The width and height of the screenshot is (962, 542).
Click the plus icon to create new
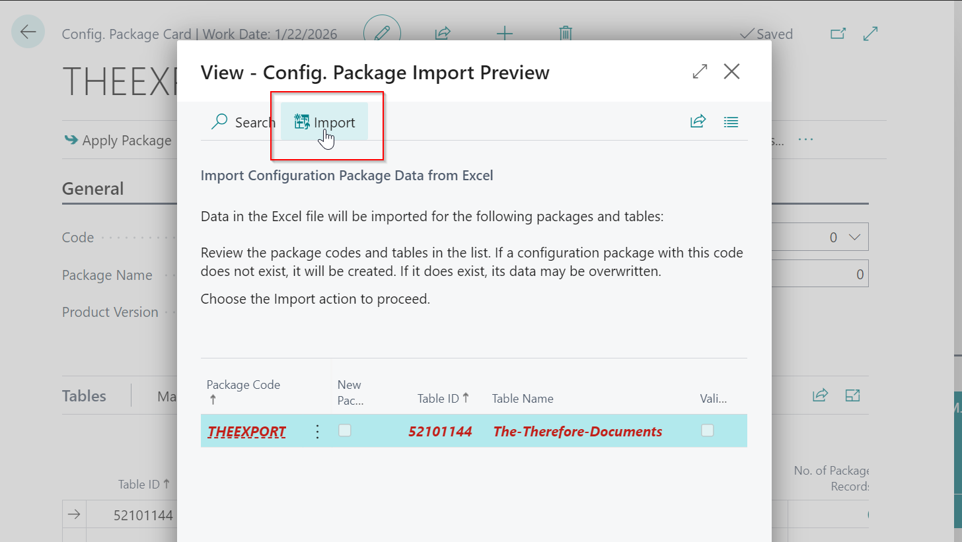click(504, 34)
